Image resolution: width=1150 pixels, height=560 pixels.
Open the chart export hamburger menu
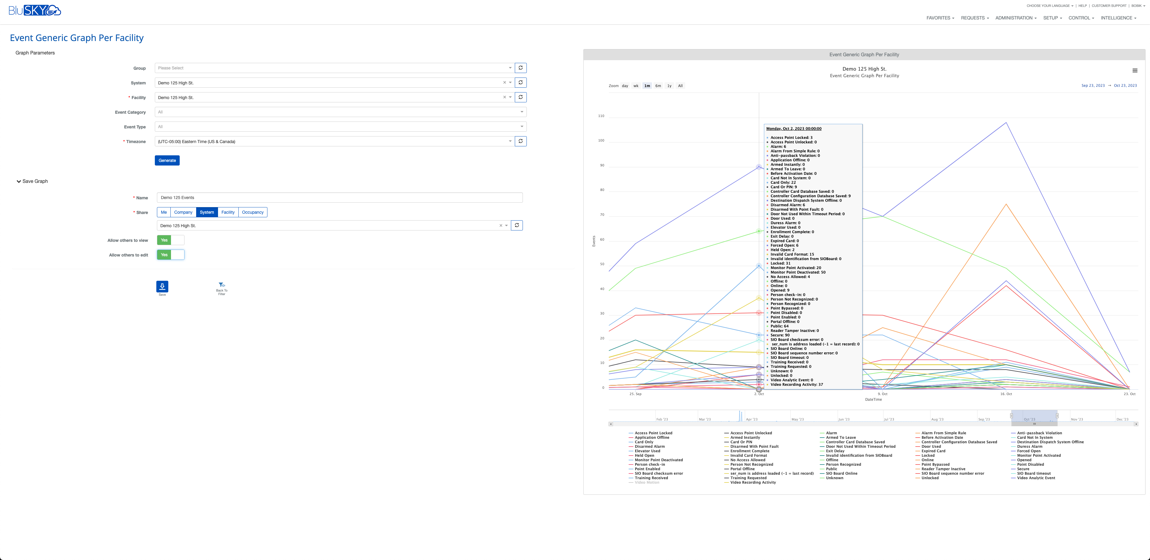[1135, 70]
